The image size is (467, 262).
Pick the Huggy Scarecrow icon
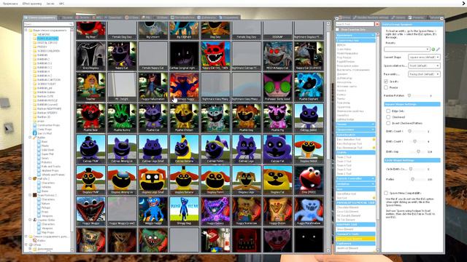click(247, 211)
